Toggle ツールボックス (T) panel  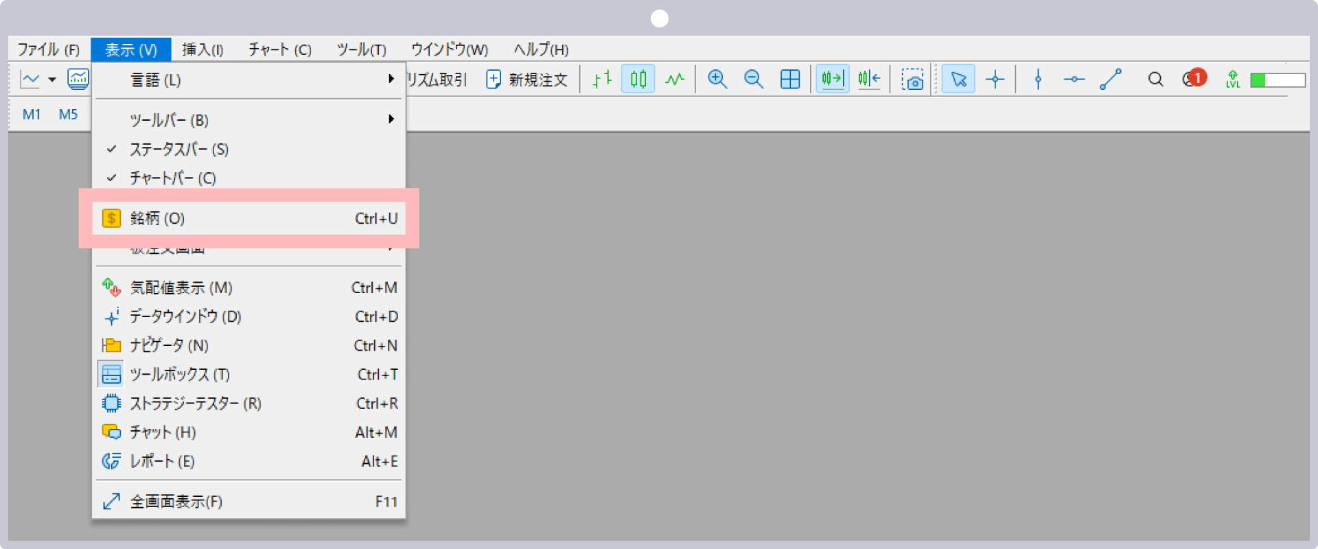(248, 374)
